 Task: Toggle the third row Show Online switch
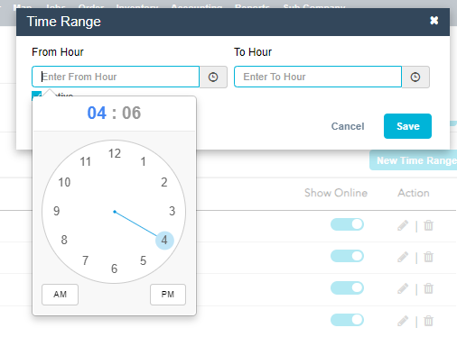coord(347,287)
